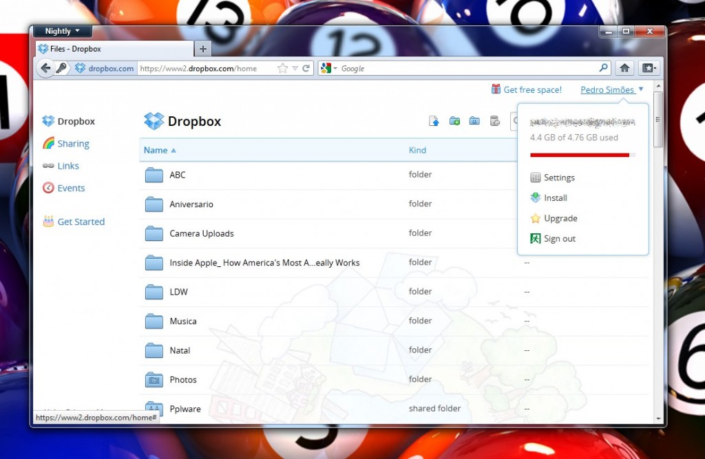Click the Google search input field

point(468,68)
